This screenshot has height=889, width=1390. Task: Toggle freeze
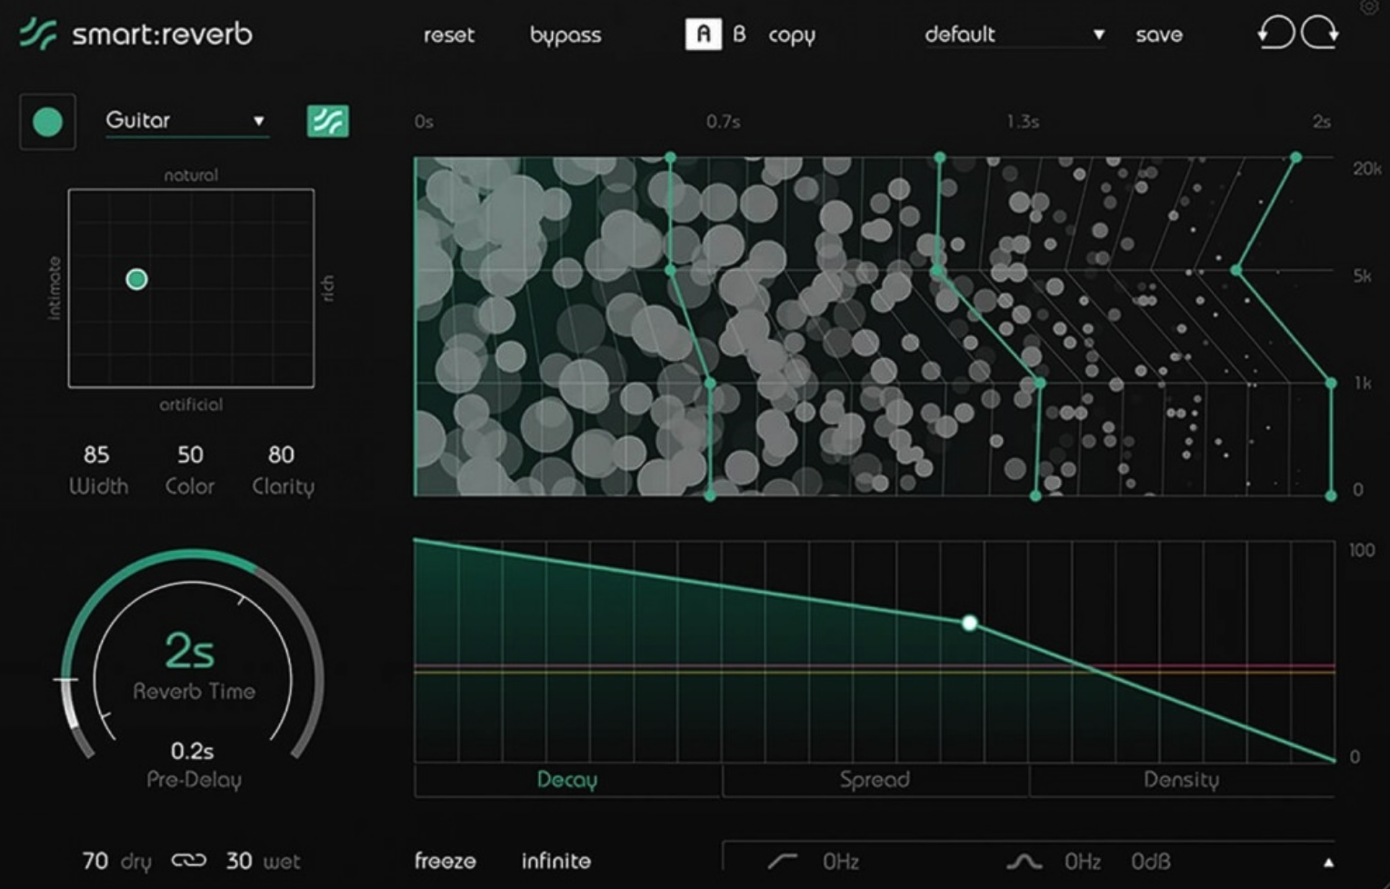(445, 861)
